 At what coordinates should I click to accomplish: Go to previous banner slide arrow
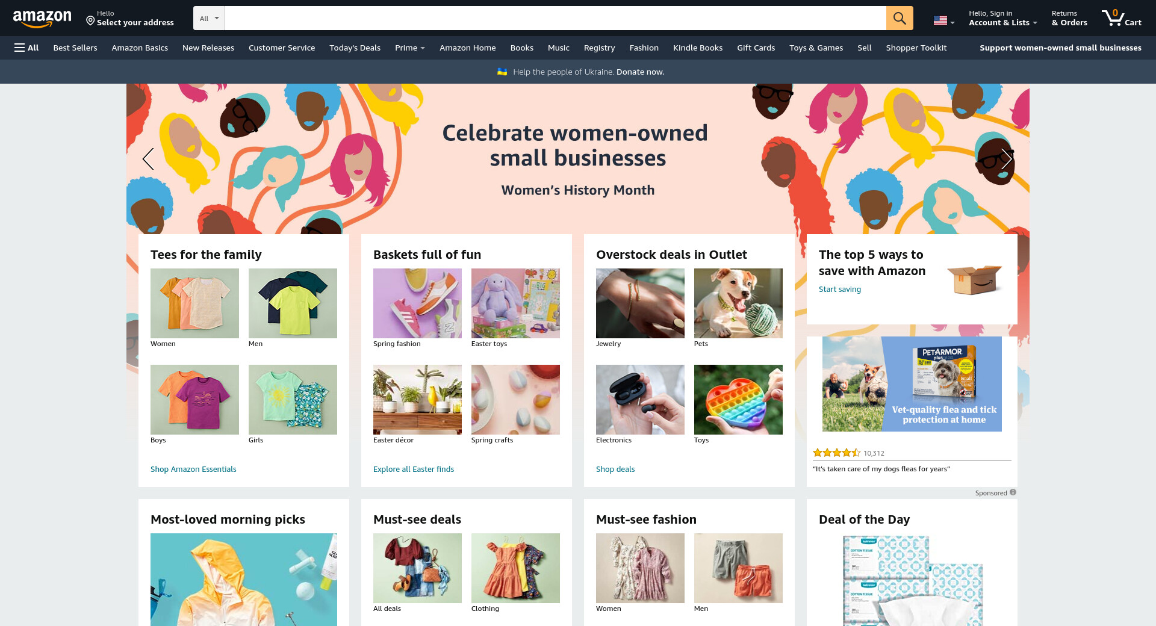point(148,159)
